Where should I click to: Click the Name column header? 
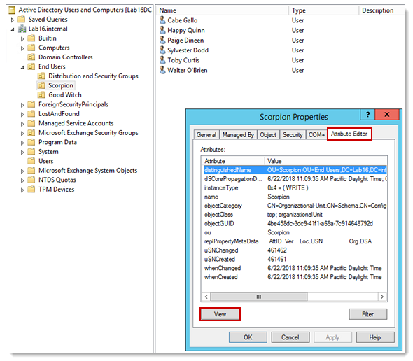[x=223, y=10]
